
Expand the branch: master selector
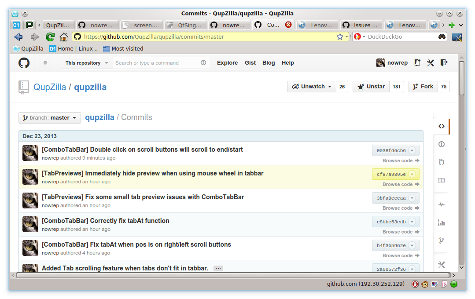click(50, 118)
